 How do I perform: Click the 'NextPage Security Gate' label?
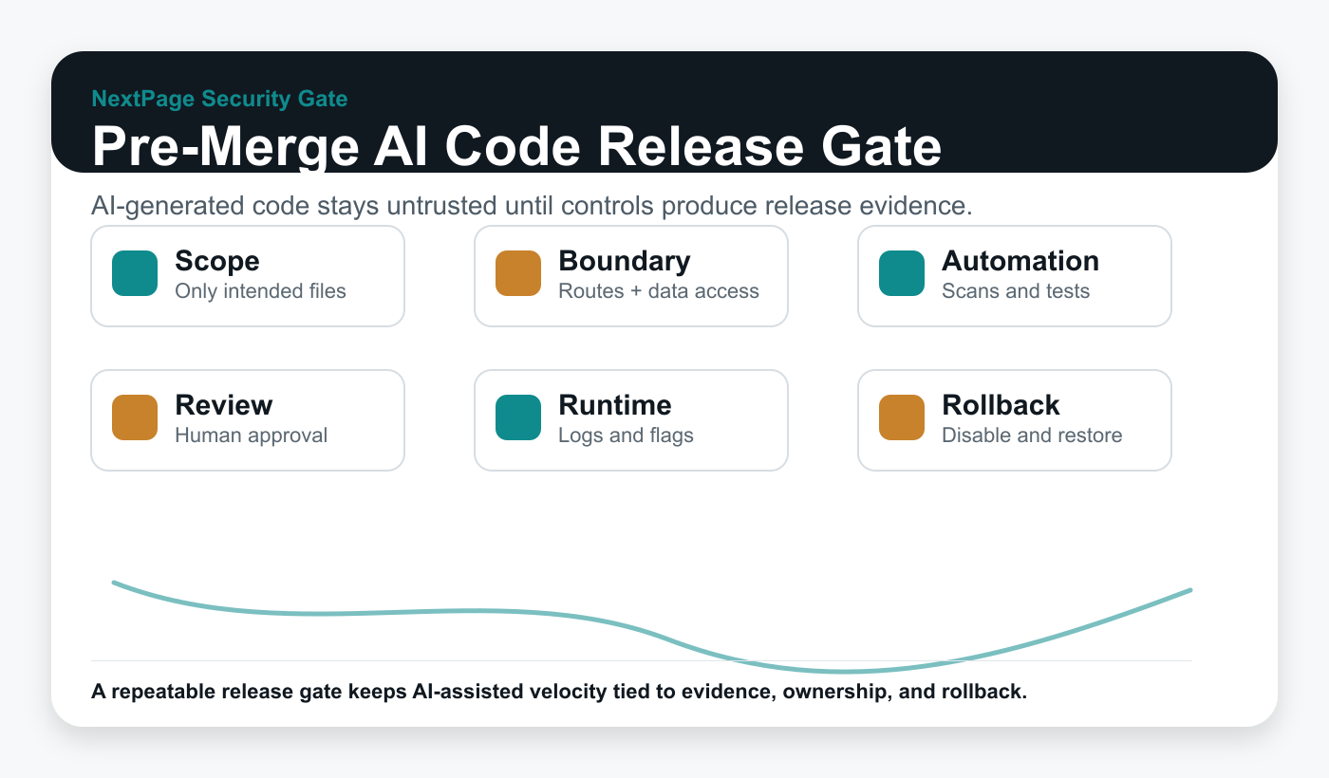point(219,99)
